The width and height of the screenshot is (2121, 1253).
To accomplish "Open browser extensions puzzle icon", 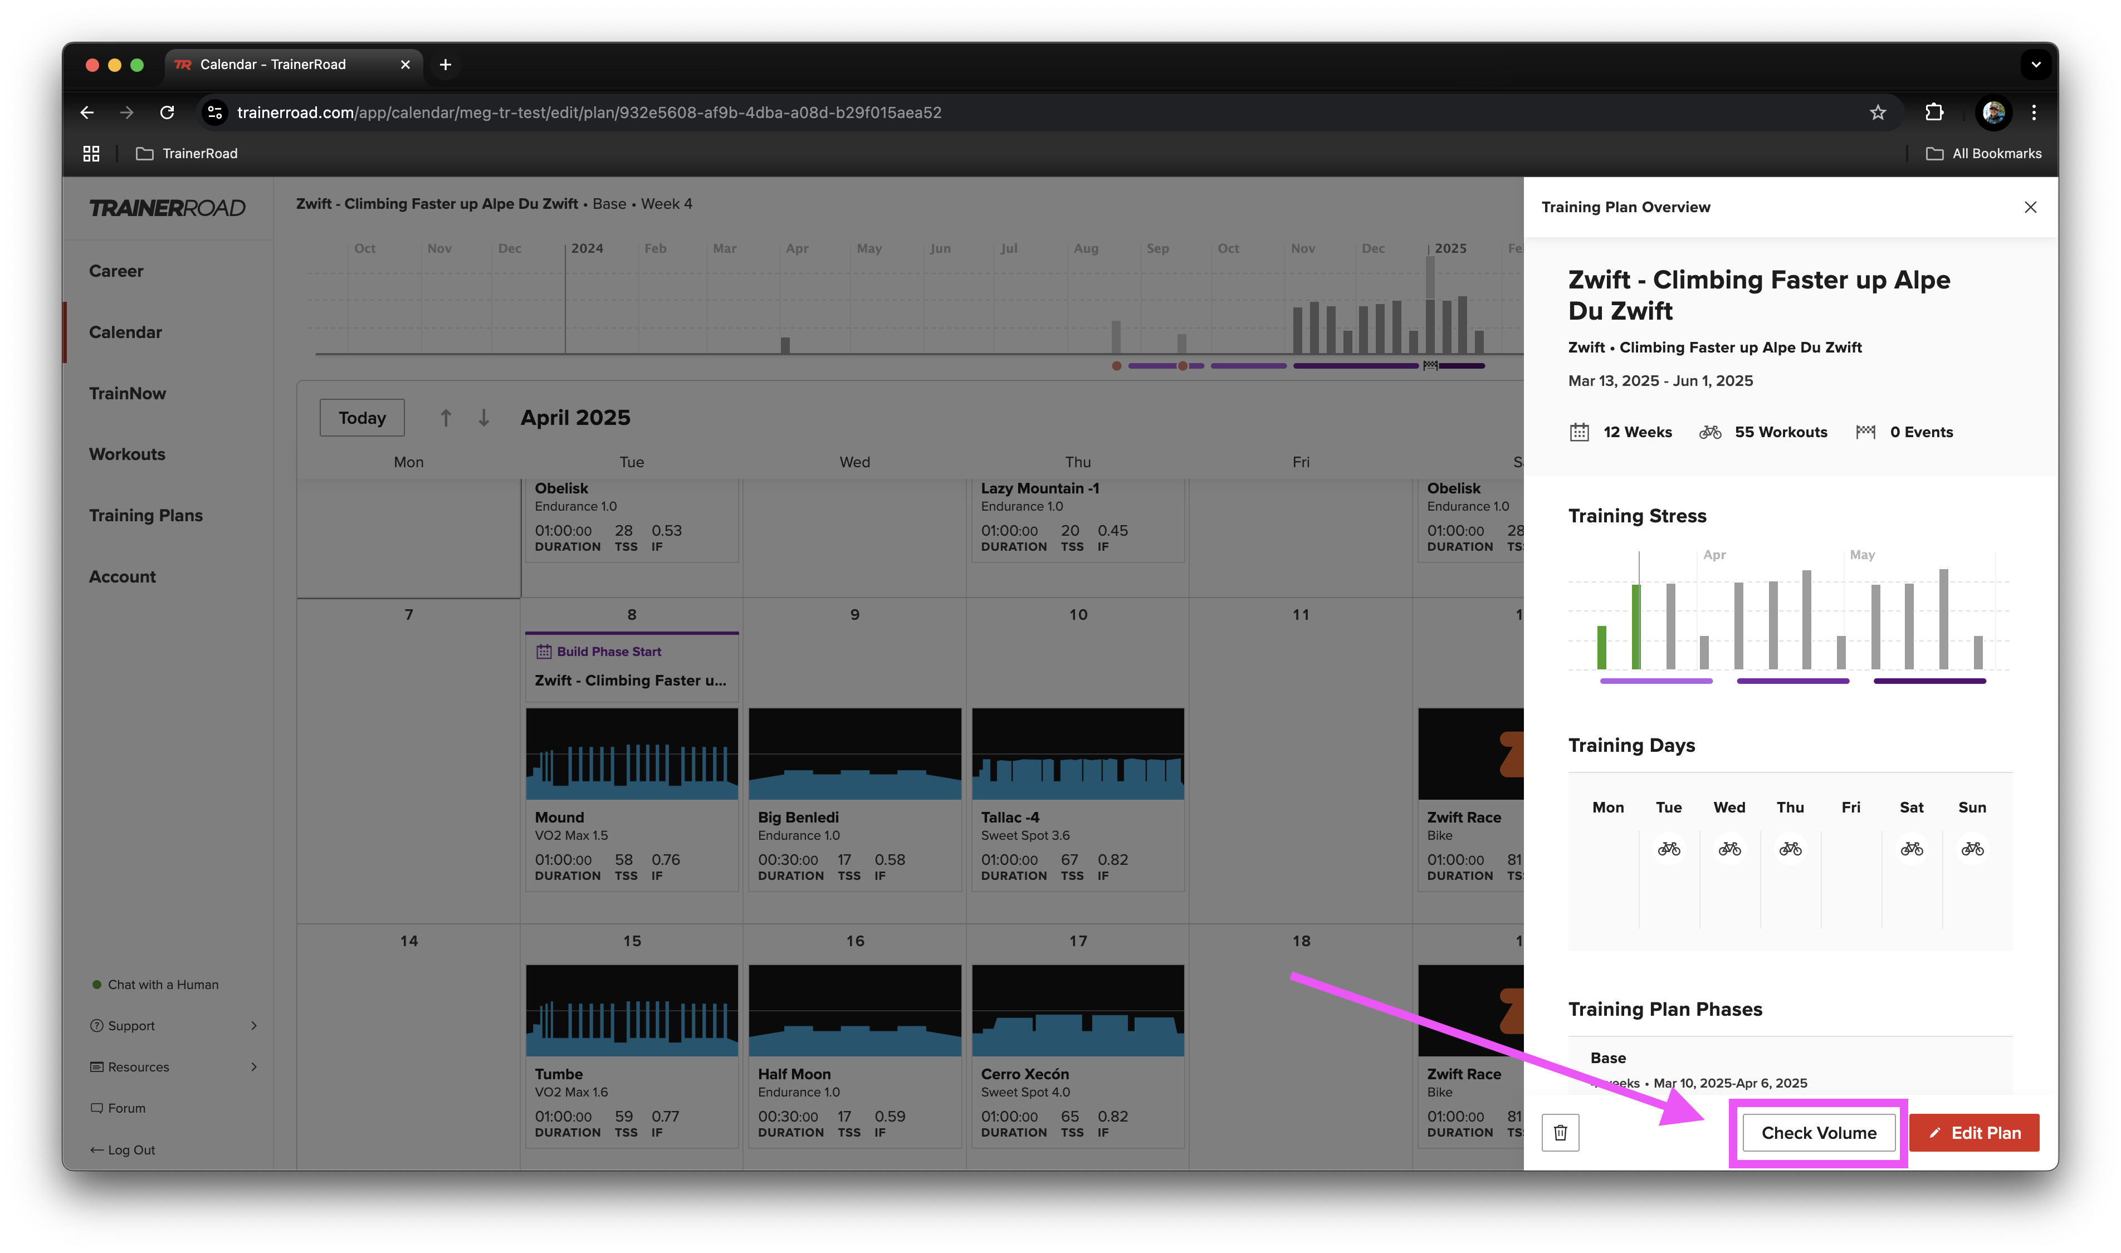I will [x=1934, y=112].
